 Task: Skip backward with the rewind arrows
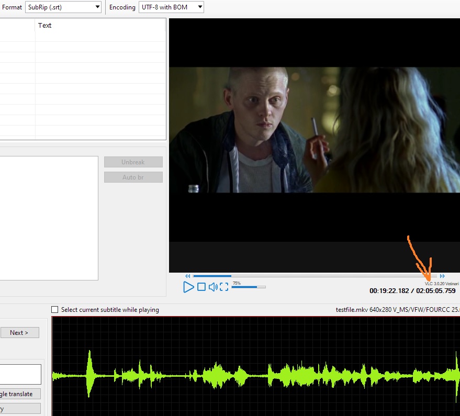click(188, 276)
